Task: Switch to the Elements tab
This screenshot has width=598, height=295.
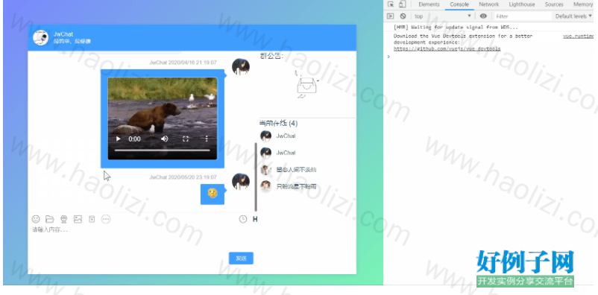Action: (429, 4)
